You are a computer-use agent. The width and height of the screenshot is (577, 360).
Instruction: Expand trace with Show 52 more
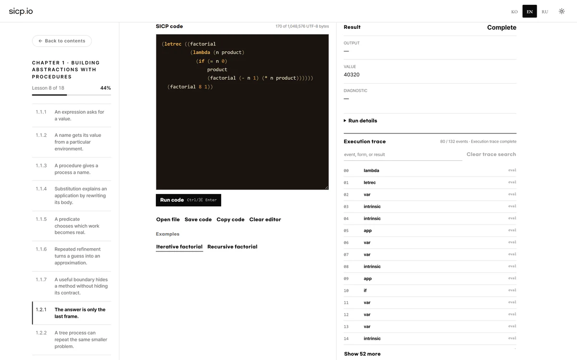coord(362,354)
